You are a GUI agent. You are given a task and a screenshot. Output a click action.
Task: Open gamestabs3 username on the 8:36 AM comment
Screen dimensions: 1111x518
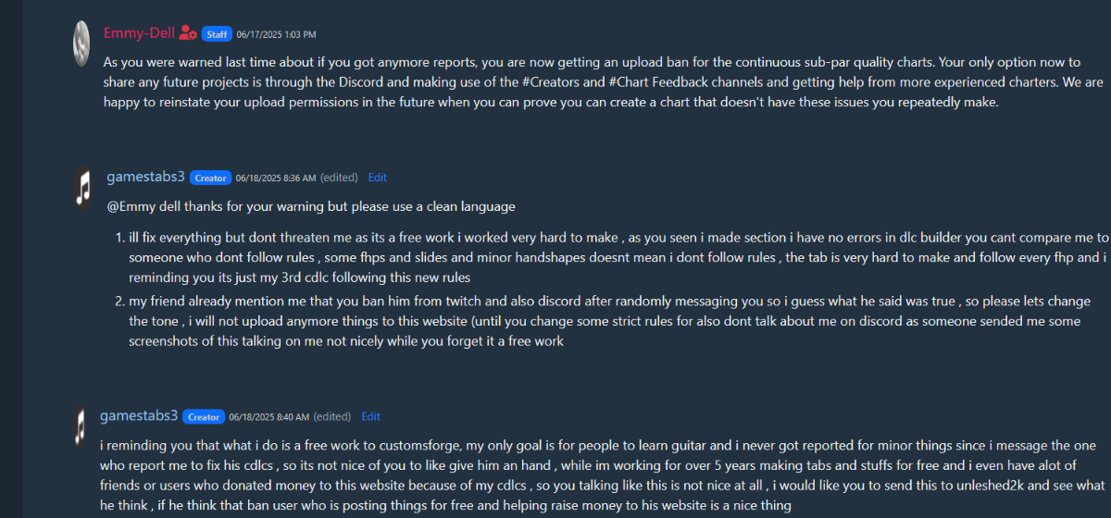pos(145,177)
